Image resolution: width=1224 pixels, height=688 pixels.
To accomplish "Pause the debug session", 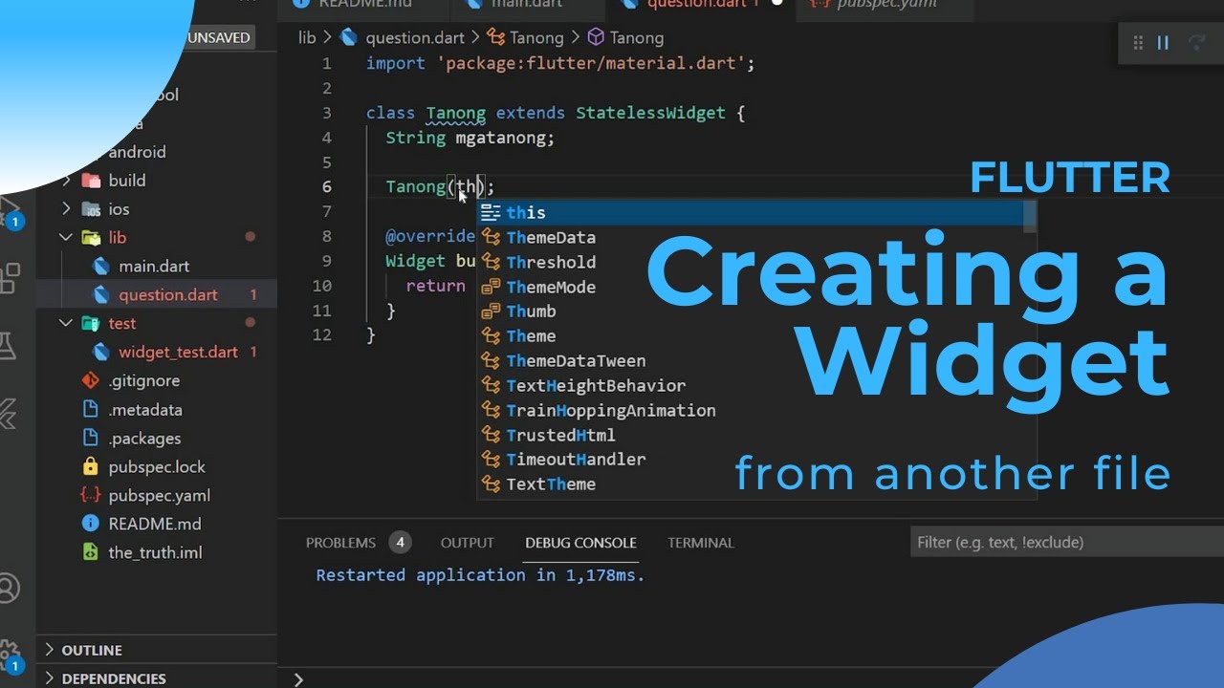I will point(1163,42).
